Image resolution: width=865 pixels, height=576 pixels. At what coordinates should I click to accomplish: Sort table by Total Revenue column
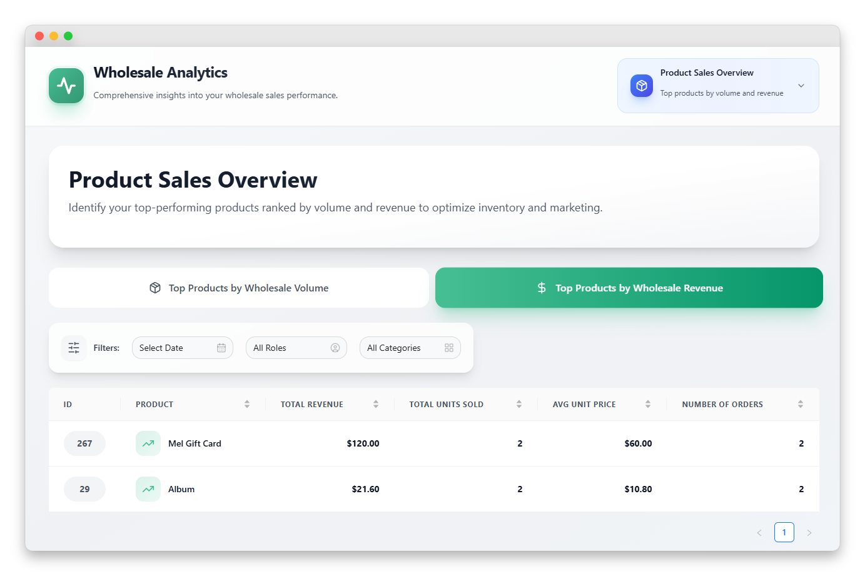pyautogui.click(x=376, y=405)
